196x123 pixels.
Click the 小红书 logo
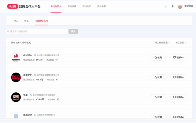13,6
